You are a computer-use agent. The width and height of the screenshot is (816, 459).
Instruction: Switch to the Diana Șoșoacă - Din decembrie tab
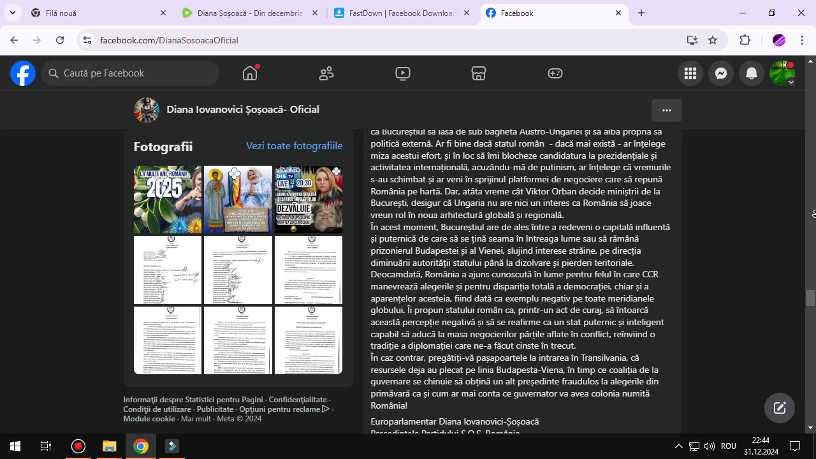click(251, 13)
